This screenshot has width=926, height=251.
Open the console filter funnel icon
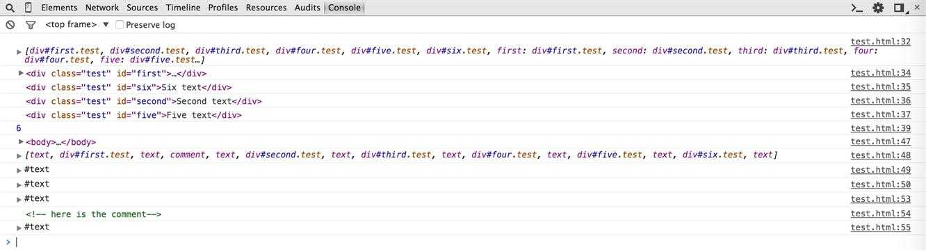pyautogui.click(x=31, y=25)
